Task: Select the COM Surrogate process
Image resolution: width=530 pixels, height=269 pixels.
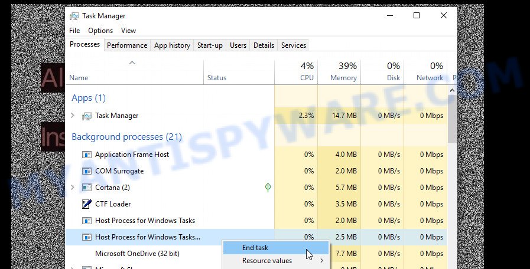Action: click(119, 171)
